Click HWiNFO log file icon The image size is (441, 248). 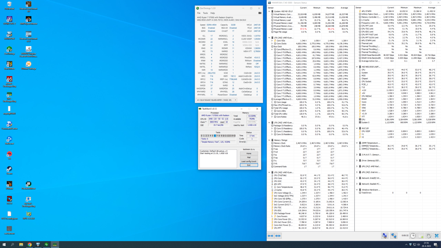click(421, 236)
